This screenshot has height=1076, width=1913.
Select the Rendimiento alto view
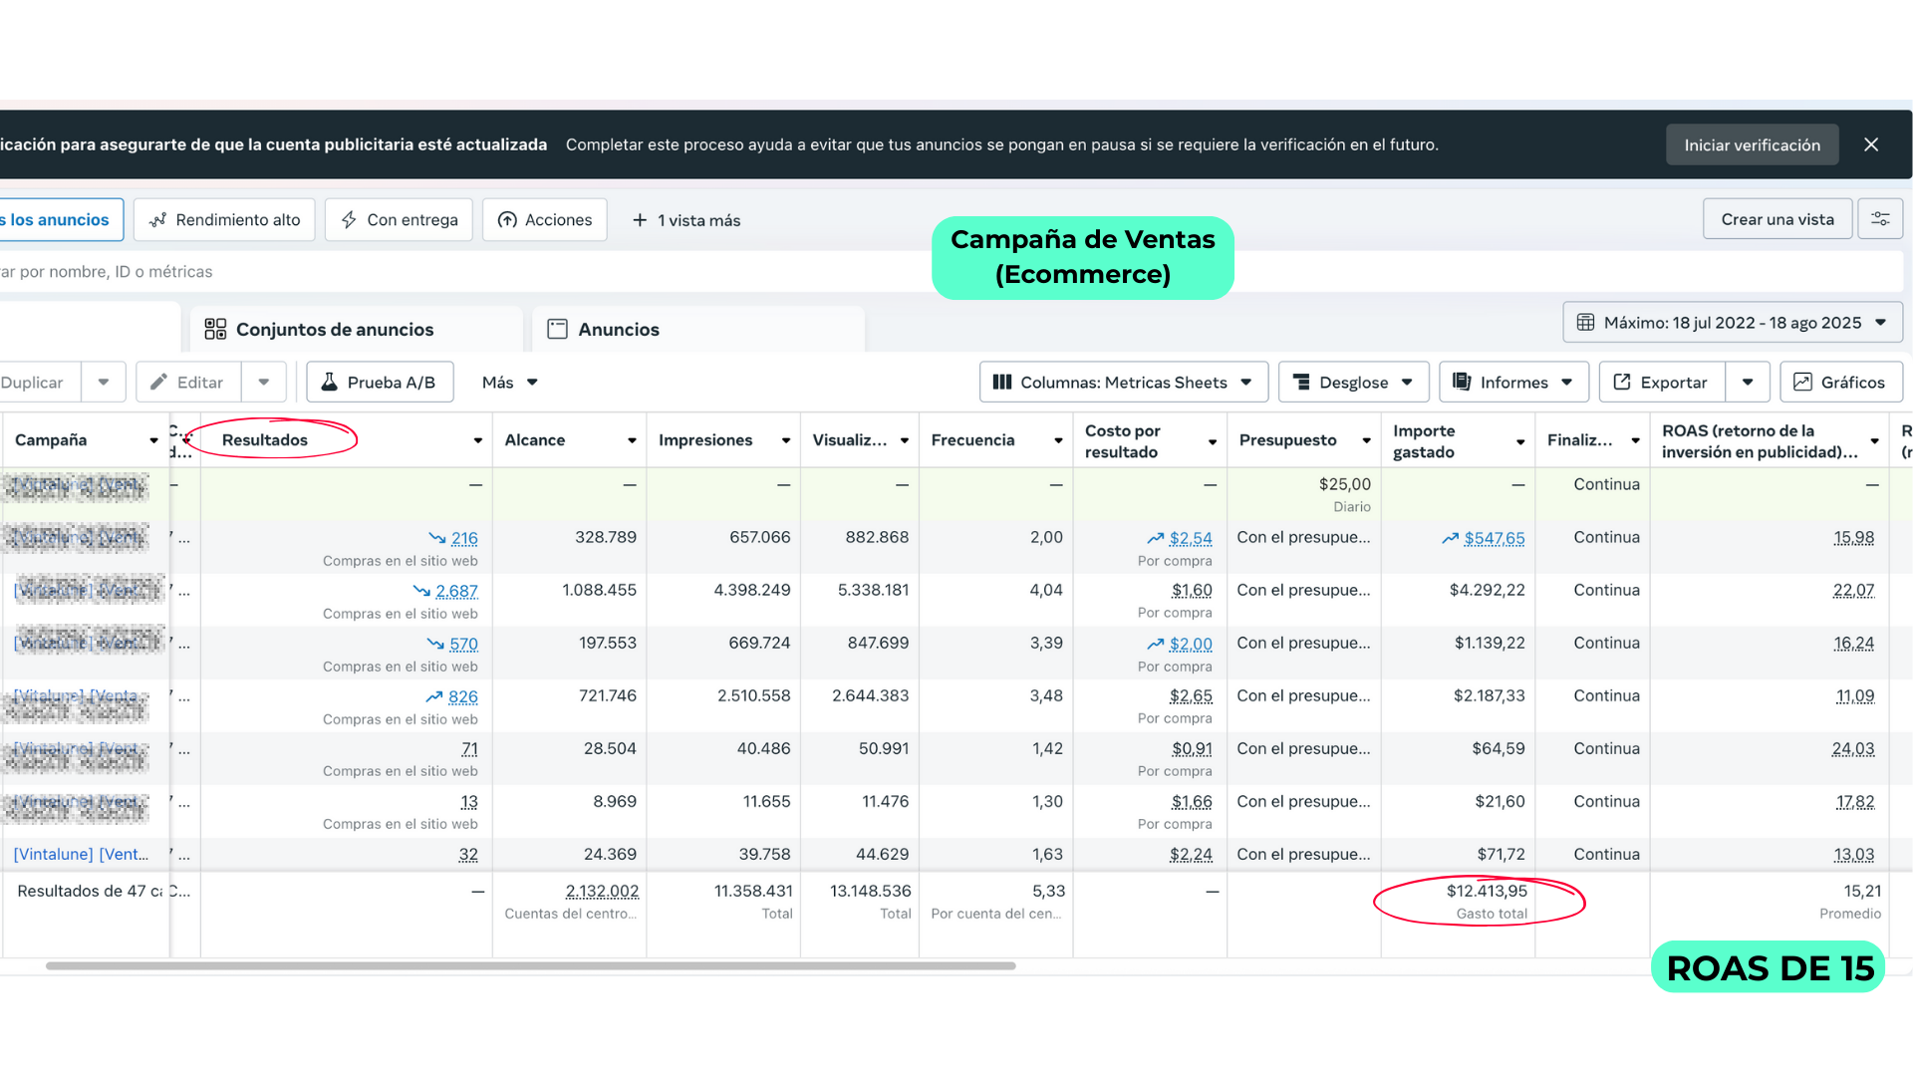224,220
